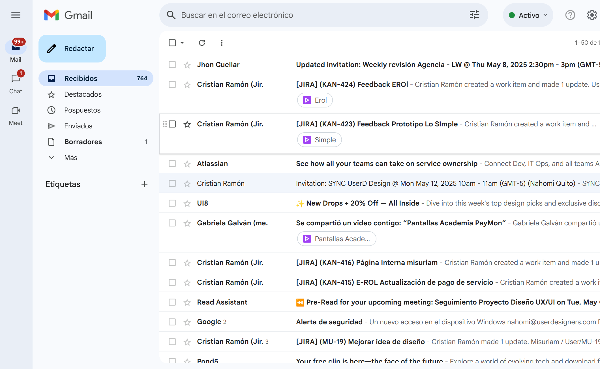600x369 pixels.
Task: Open the Settings gear icon
Action: [x=592, y=15]
